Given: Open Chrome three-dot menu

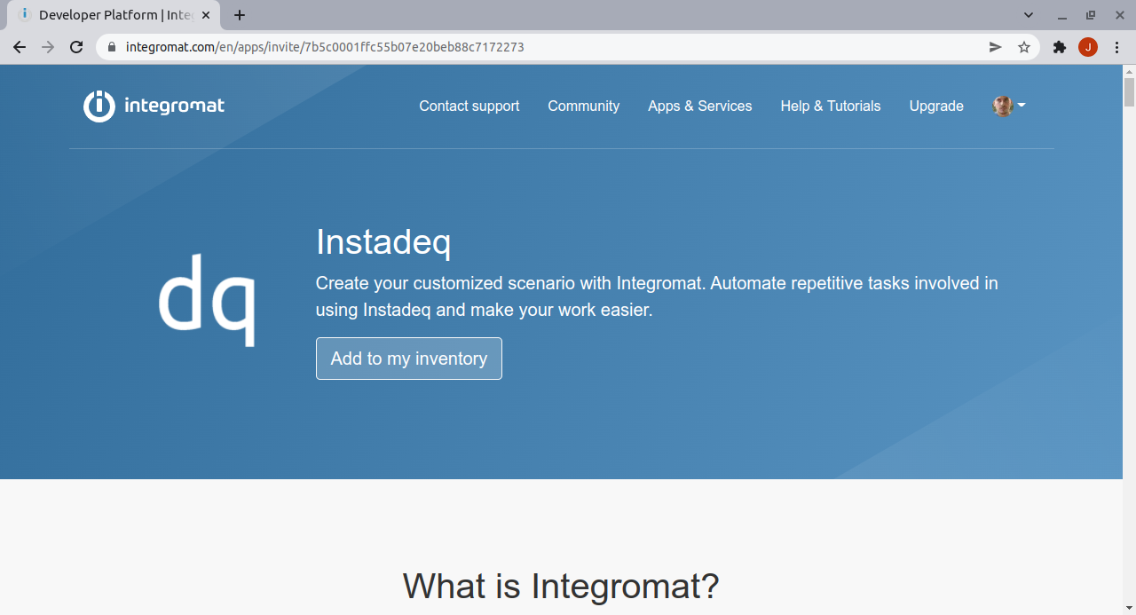Looking at the screenshot, I should pos(1116,47).
